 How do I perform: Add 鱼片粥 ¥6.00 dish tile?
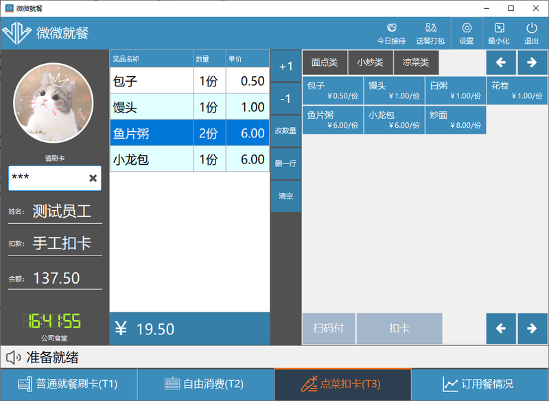(x=333, y=119)
